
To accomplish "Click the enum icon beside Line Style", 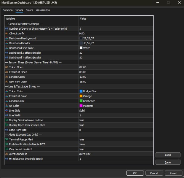I will pyautogui.click(x=7, y=110).
